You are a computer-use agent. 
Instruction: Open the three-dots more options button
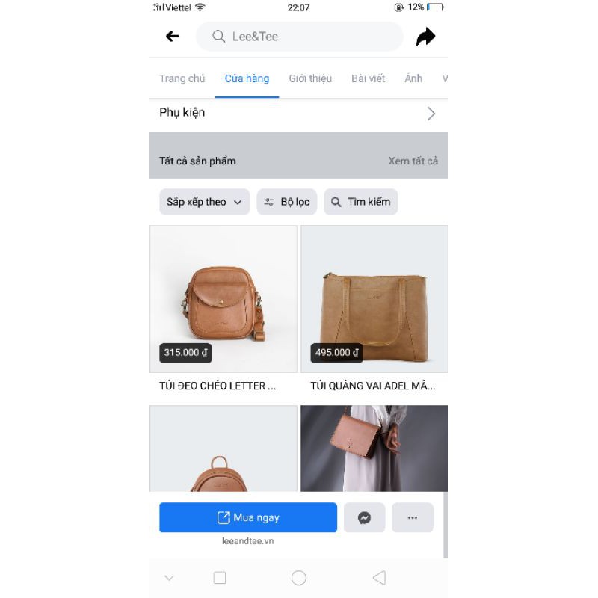pyautogui.click(x=413, y=517)
